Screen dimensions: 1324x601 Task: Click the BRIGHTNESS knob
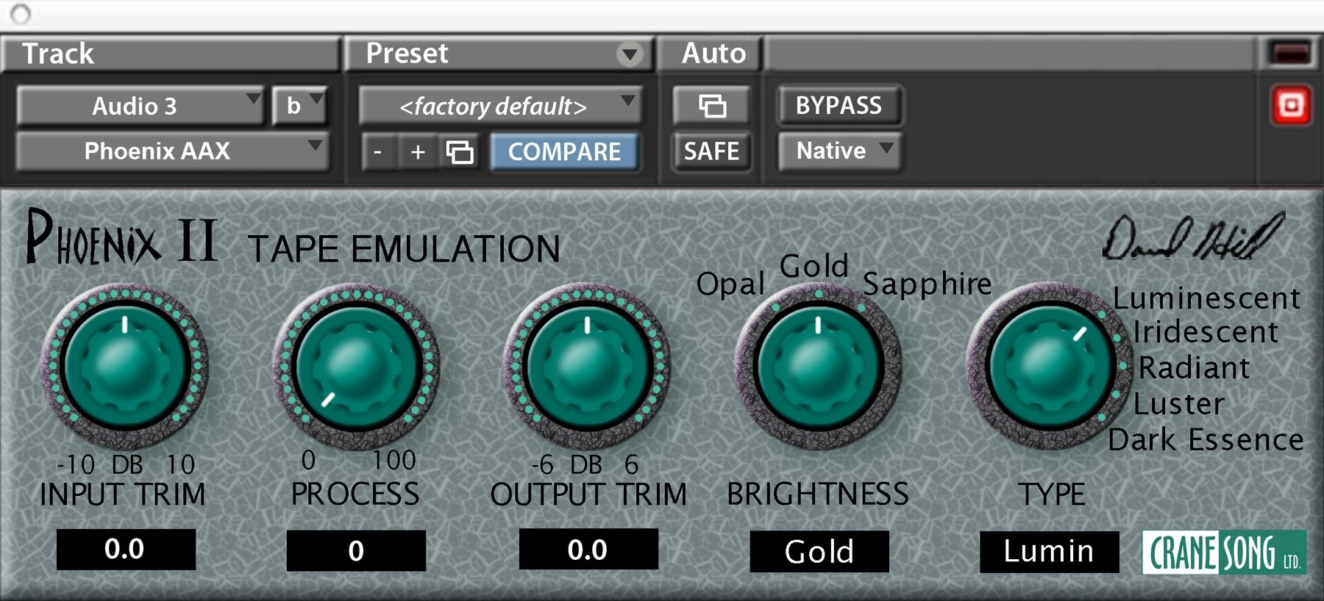point(818,366)
